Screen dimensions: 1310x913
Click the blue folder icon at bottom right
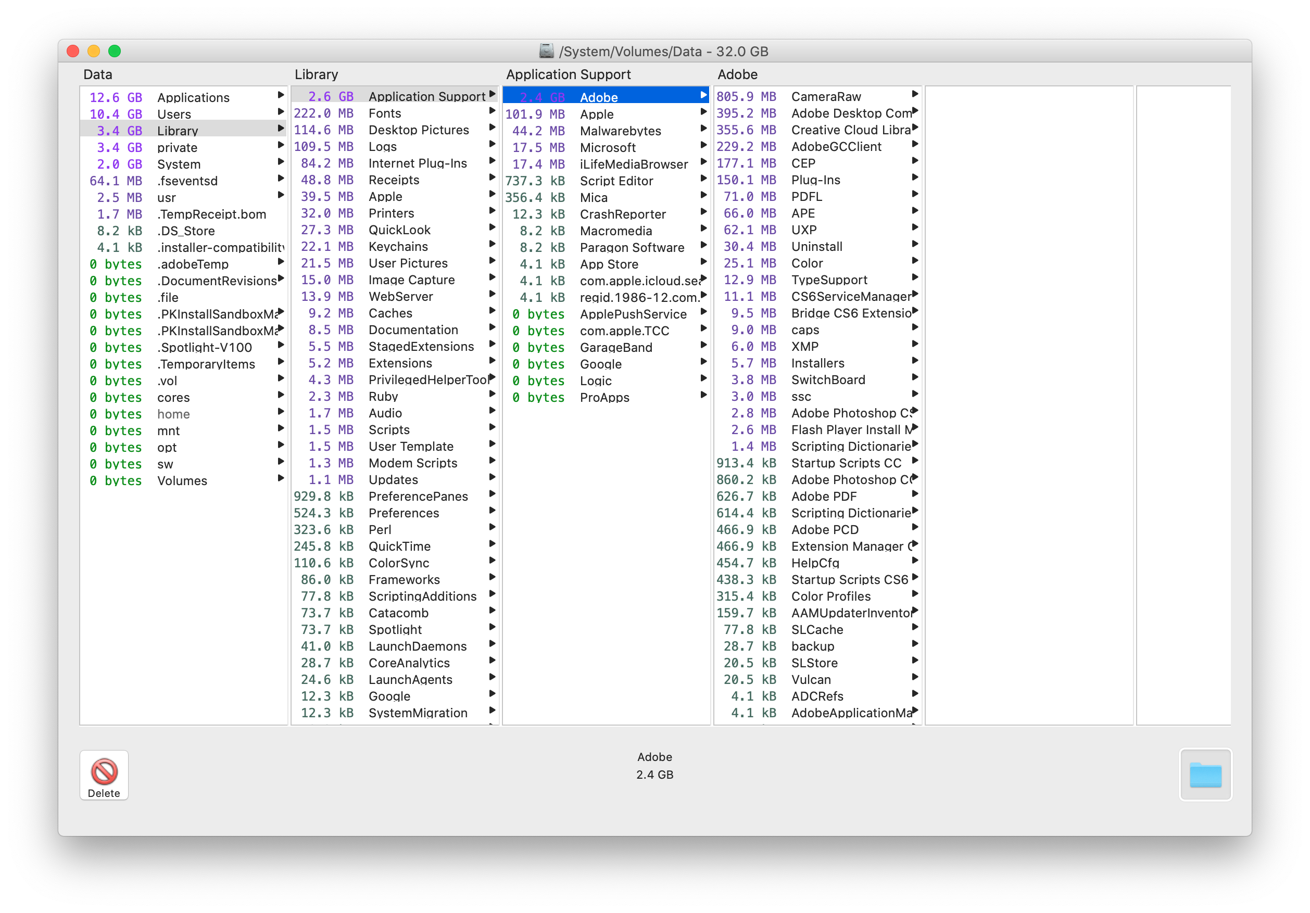click(1205, 775)
